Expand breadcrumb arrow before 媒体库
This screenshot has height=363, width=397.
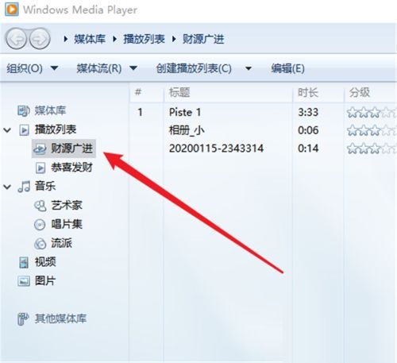point(66,39)
